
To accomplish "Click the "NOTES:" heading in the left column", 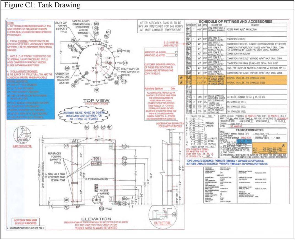I will pos(10,23).
